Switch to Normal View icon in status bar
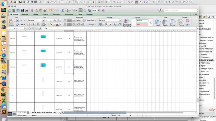 pos(10,114)
